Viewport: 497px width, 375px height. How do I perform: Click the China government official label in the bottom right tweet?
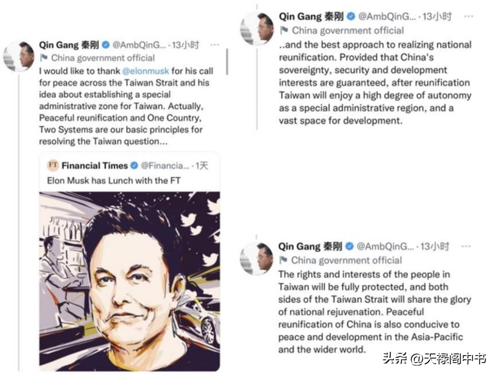click(347, 260)
